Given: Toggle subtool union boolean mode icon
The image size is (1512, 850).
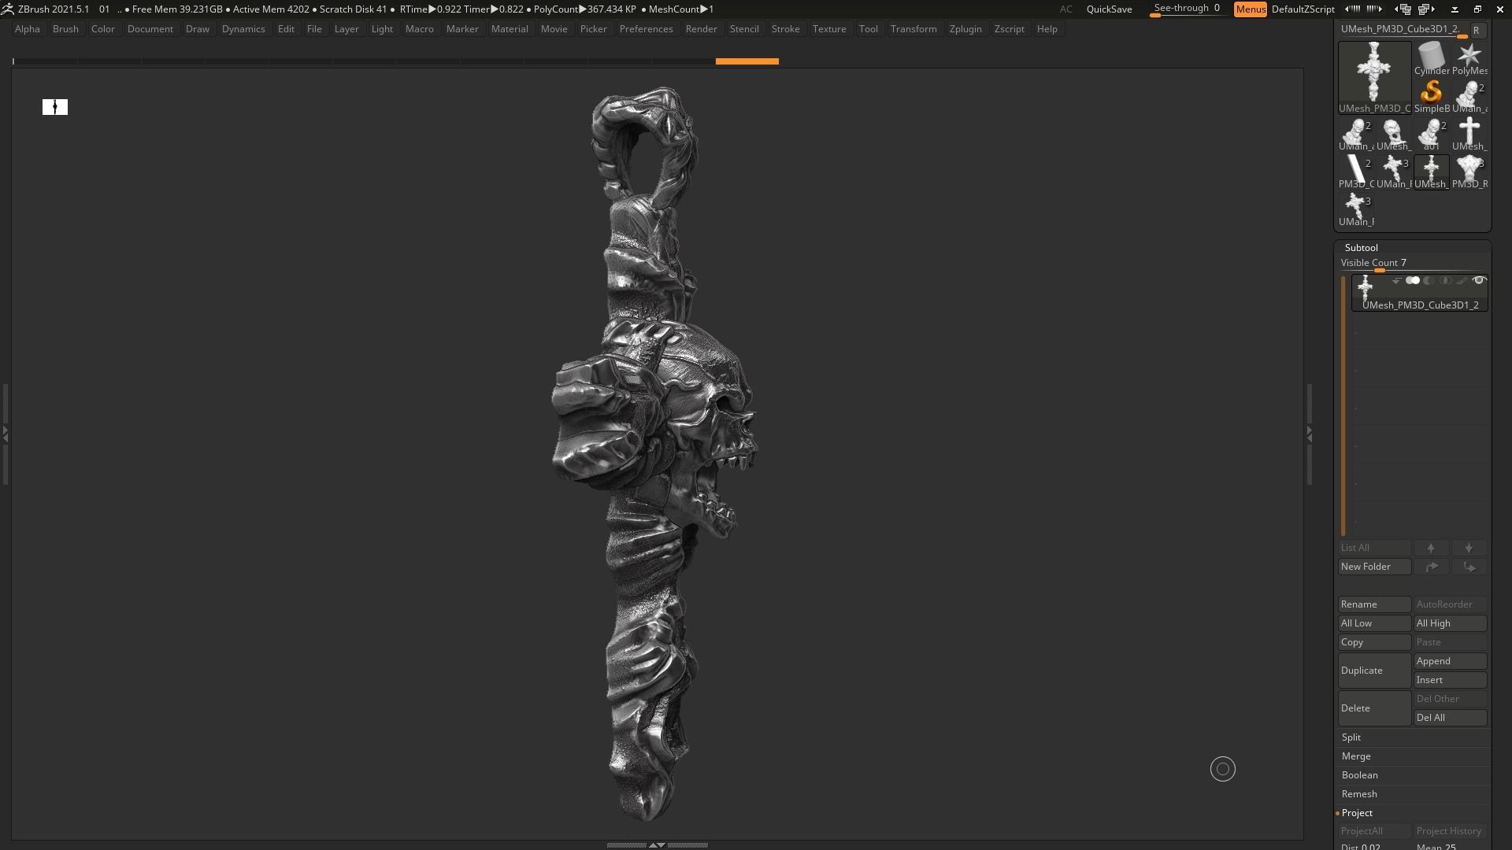Looking at the screenshot, I should click(x=1413, y=280).
